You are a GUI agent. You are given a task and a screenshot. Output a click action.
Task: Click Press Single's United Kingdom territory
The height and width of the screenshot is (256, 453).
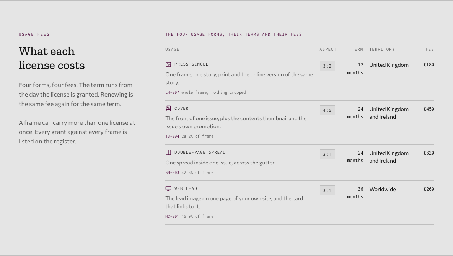pyautogui.click(x=389, y=65)
